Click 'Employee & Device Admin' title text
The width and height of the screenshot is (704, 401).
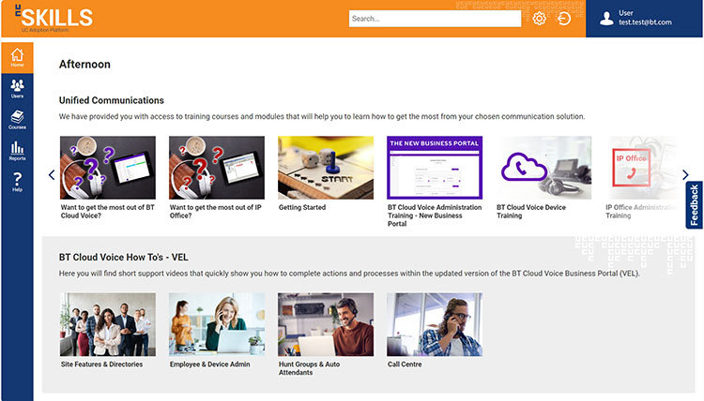coord(209,364)
